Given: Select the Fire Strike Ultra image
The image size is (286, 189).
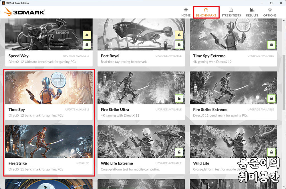Looking at the screenshot, I should 141,88.
